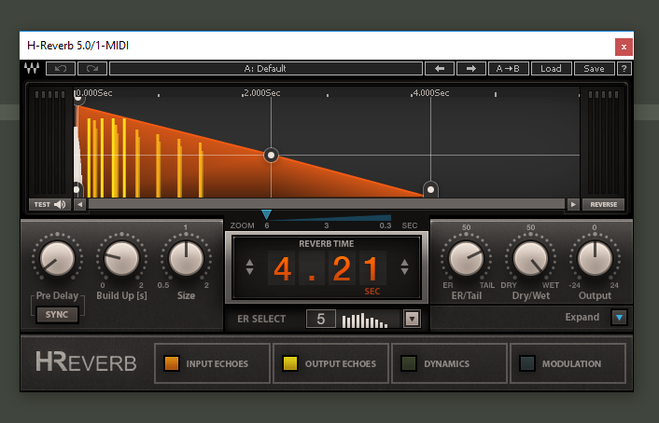659x423 pixels.
Task: Click the 2.000Sec time ruler label
Action: tap(262, 93)
